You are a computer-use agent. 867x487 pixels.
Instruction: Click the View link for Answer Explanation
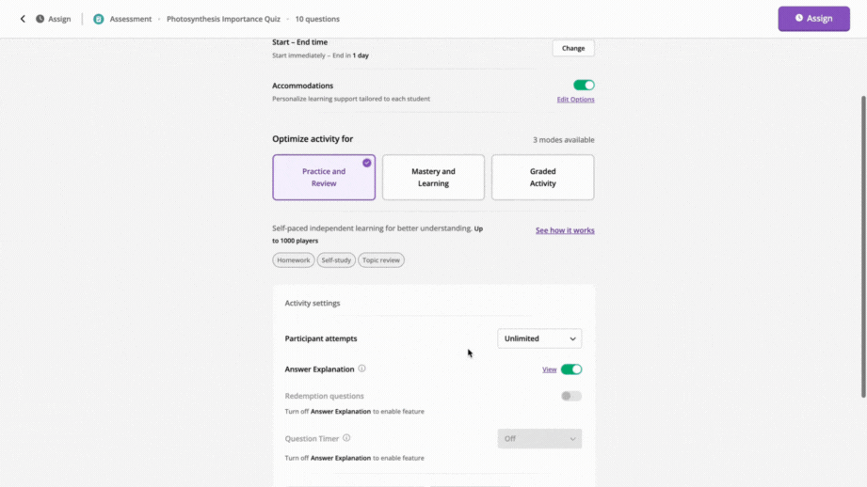549,369
